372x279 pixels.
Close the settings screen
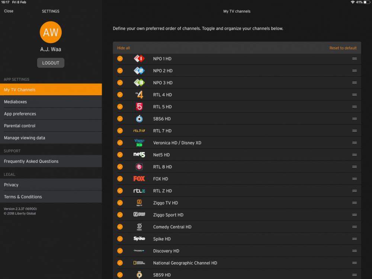tap(9, 11)
